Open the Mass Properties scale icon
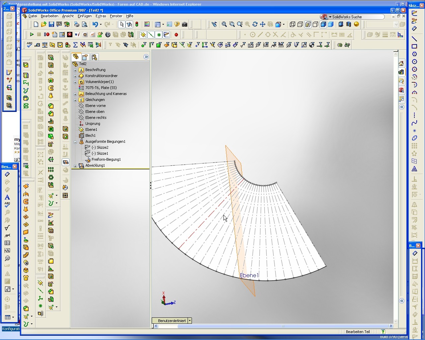 [x=45, y=45]
